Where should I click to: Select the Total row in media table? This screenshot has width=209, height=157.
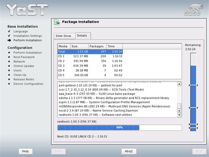click(x=90, y=51)
